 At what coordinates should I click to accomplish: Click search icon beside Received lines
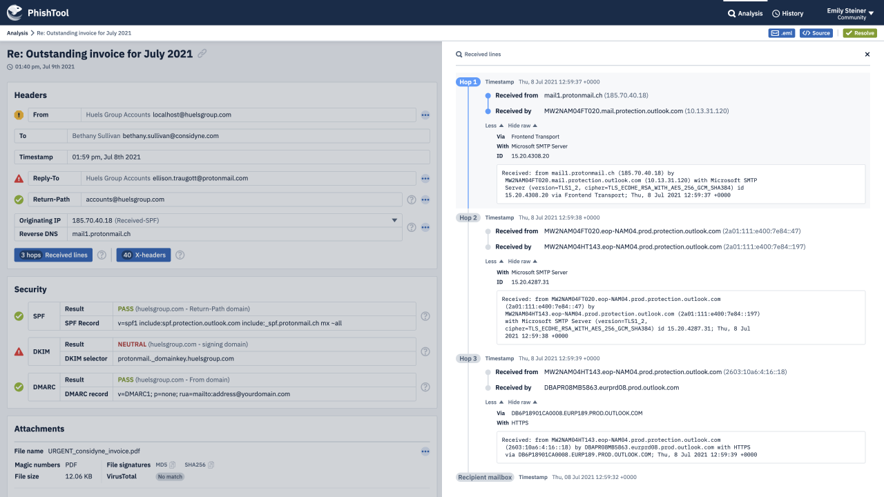click(x=459, y=54)
